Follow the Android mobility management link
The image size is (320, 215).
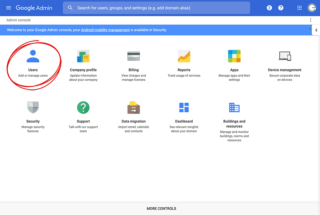click(x=105, y=30)
